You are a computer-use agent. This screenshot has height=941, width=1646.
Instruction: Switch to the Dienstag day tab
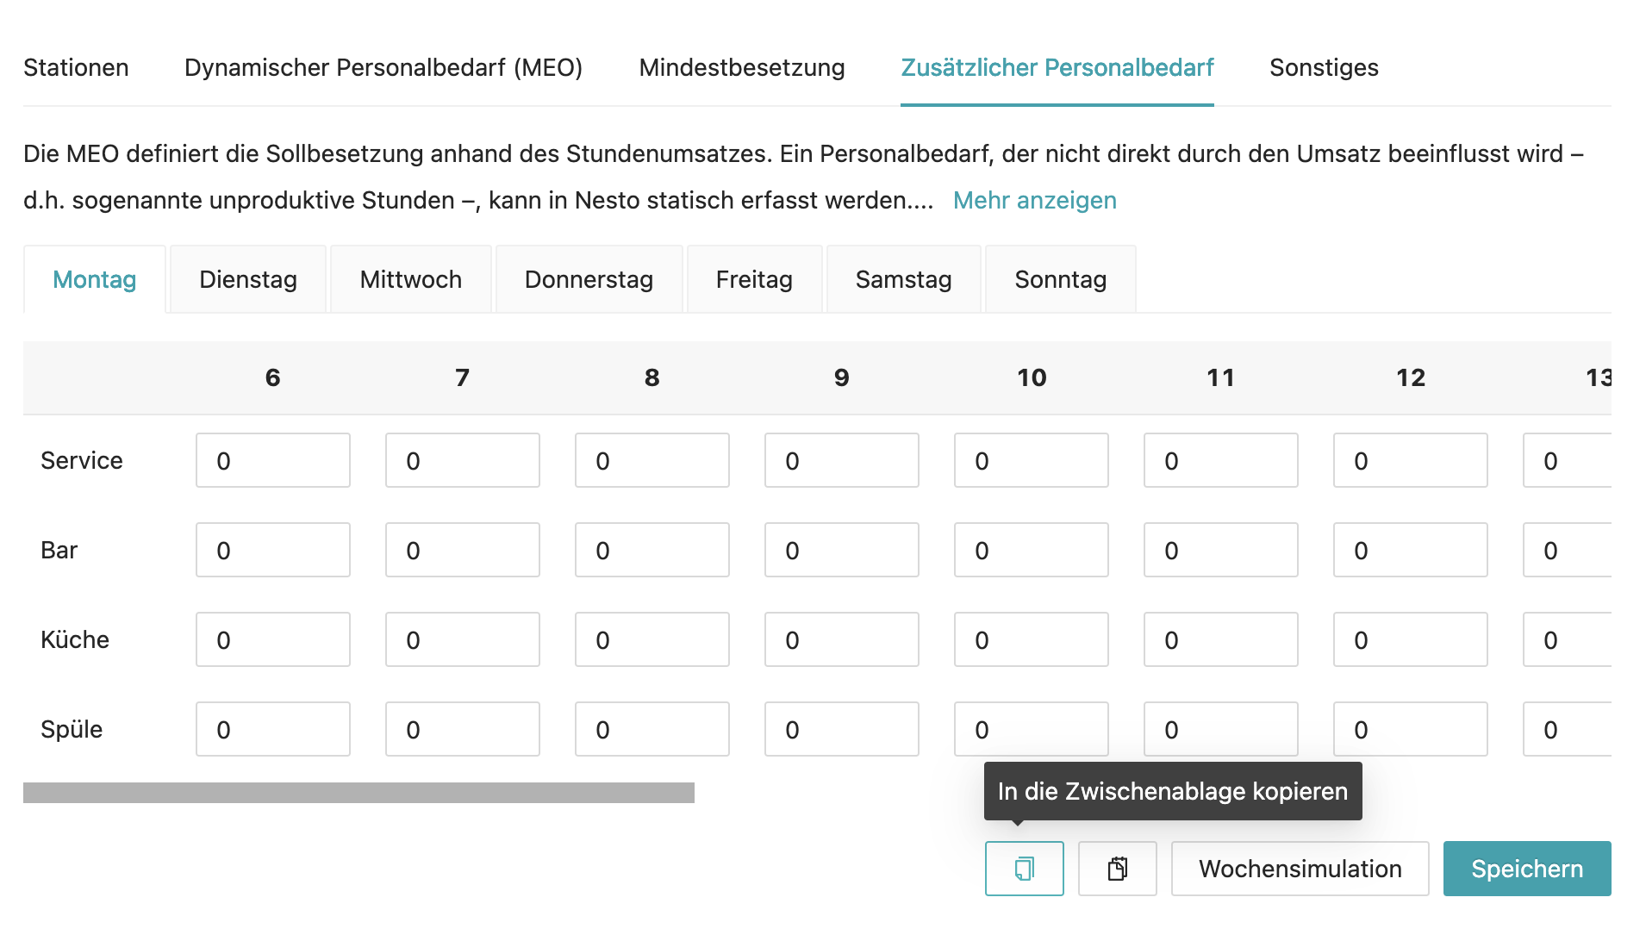point(248,280)
